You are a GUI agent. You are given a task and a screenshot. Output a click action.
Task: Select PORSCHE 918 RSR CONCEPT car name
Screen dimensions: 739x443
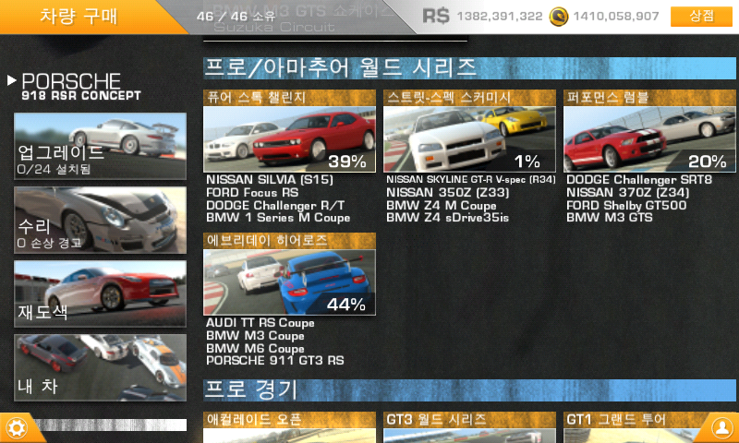[x=81, y=87]
